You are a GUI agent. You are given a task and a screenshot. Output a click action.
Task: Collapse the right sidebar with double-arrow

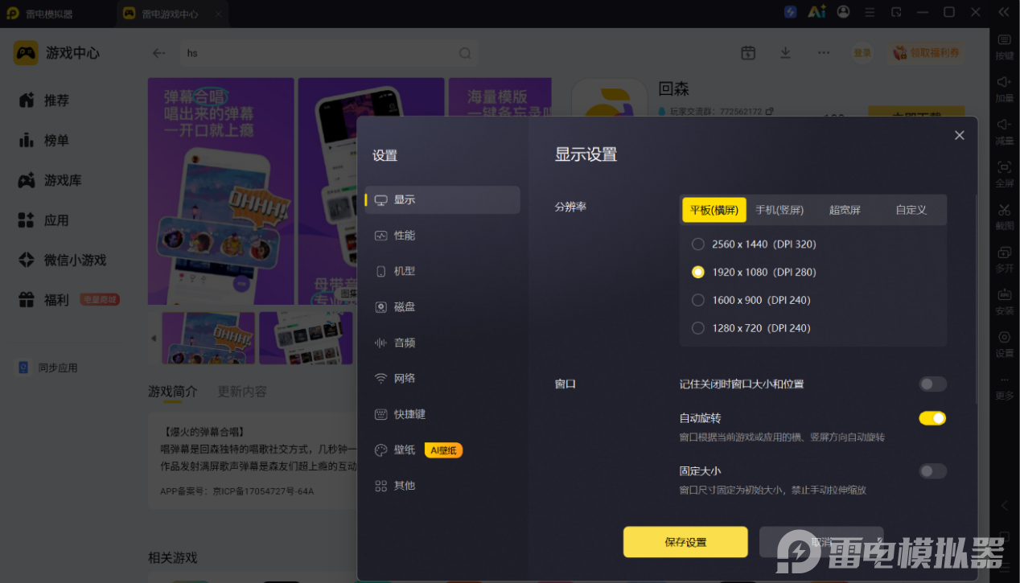coord(1004,12)
